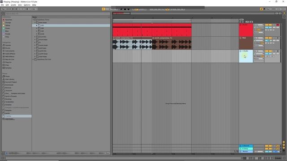The height and width of the screenshot is (161, 287).
Task: Select the 3 Audio track header
Action: pyautogui.click(x=246, y=56)
